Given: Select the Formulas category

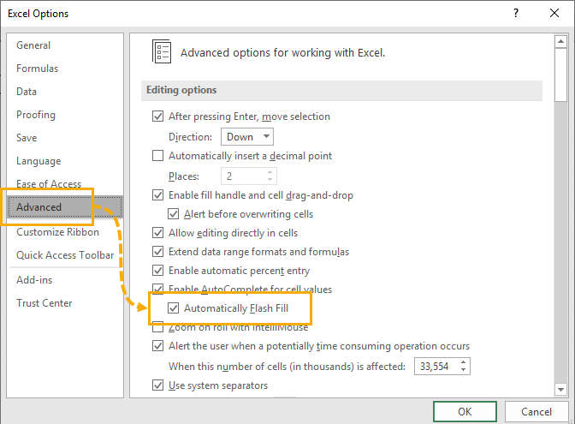Looking at the screenshot, I should (38, 69).
